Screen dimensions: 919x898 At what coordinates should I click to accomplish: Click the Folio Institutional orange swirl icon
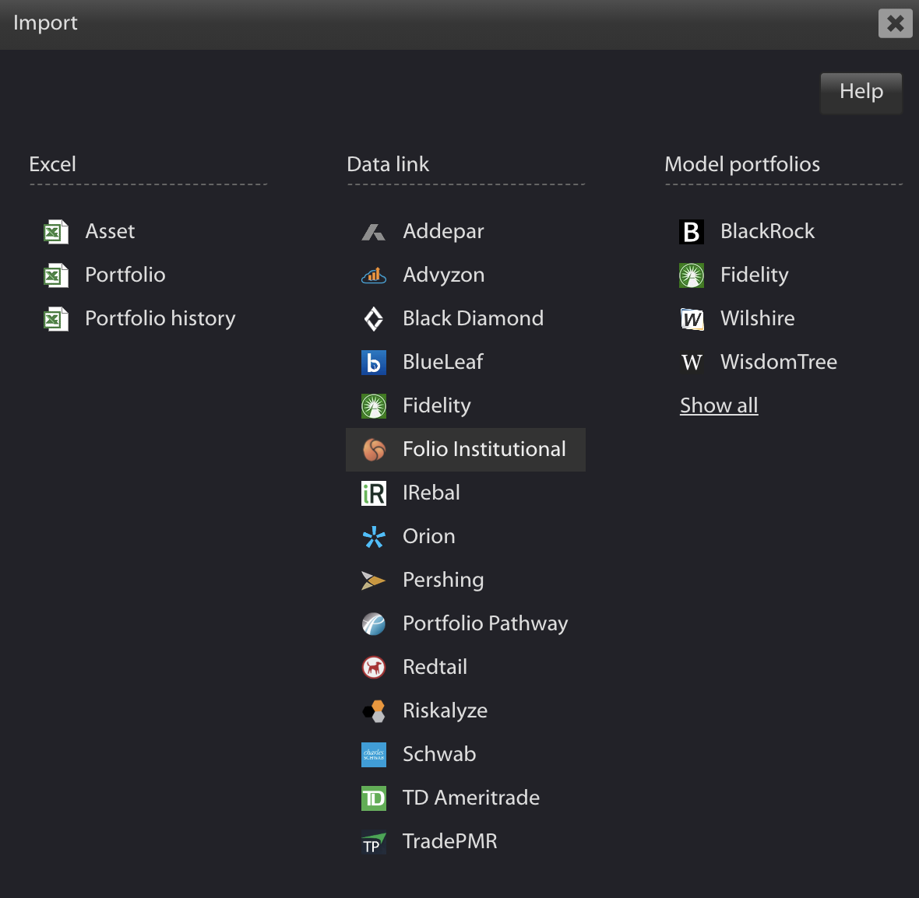(x=373, y=449)
